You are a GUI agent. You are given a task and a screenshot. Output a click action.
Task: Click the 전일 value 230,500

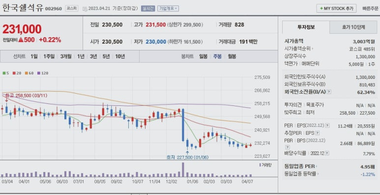112,24
